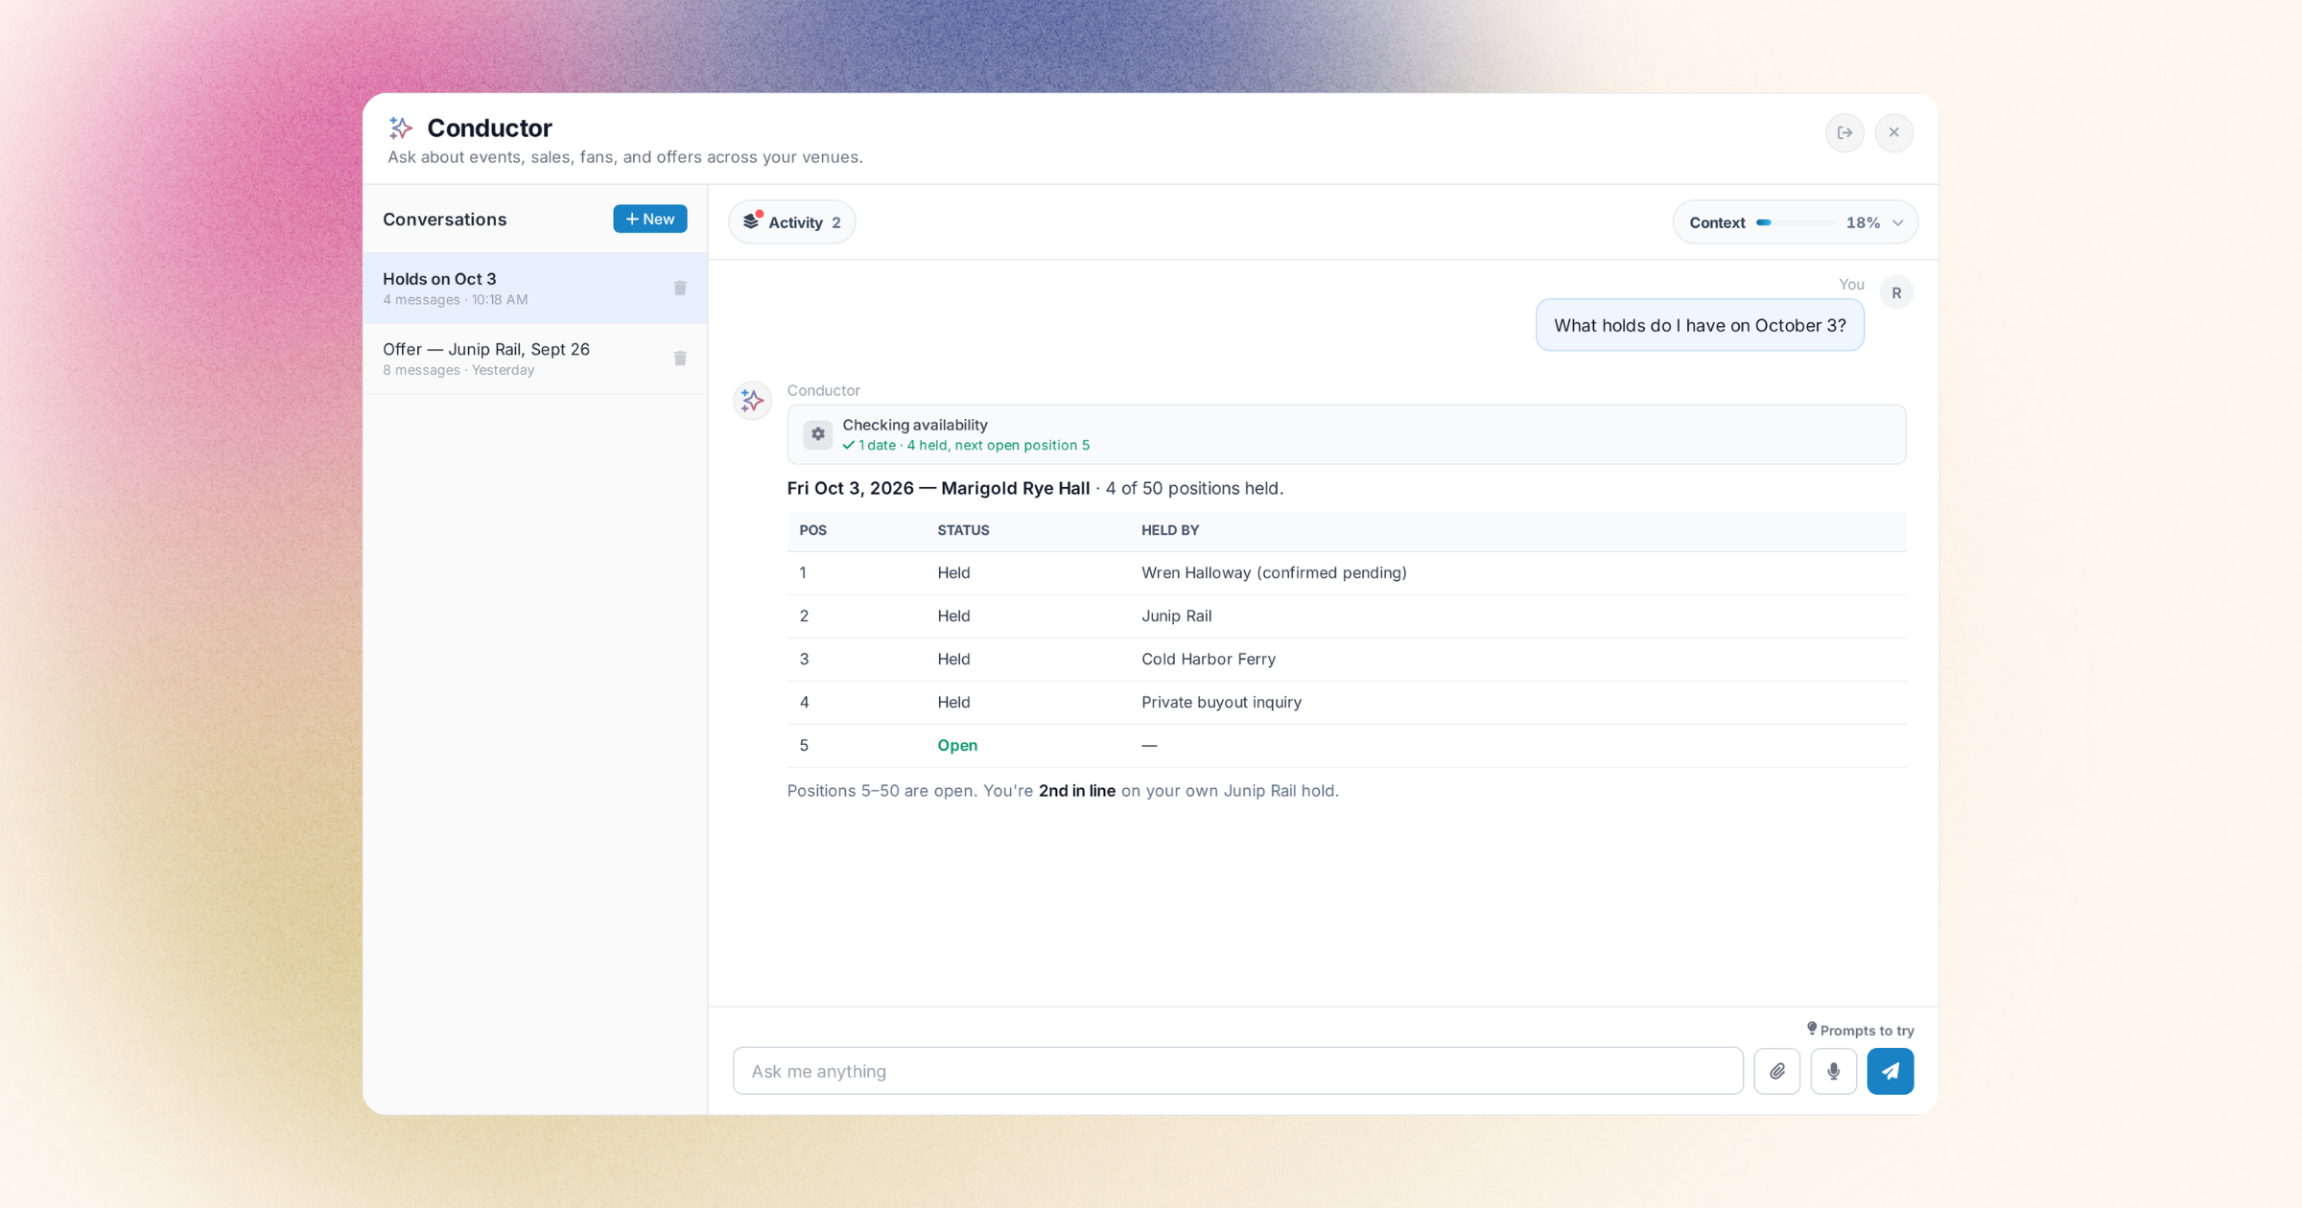Focus the Ask me anything input field
Viewport: 2302px width, 1208px height.
click(1238, 1071)
